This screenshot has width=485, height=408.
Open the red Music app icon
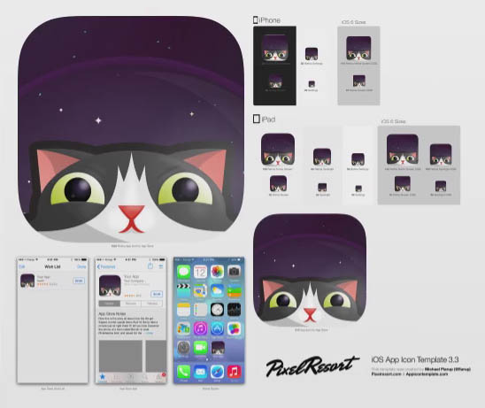pos(235,372)
